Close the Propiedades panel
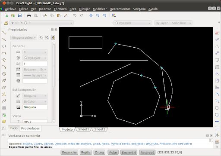 coord(56,30)
